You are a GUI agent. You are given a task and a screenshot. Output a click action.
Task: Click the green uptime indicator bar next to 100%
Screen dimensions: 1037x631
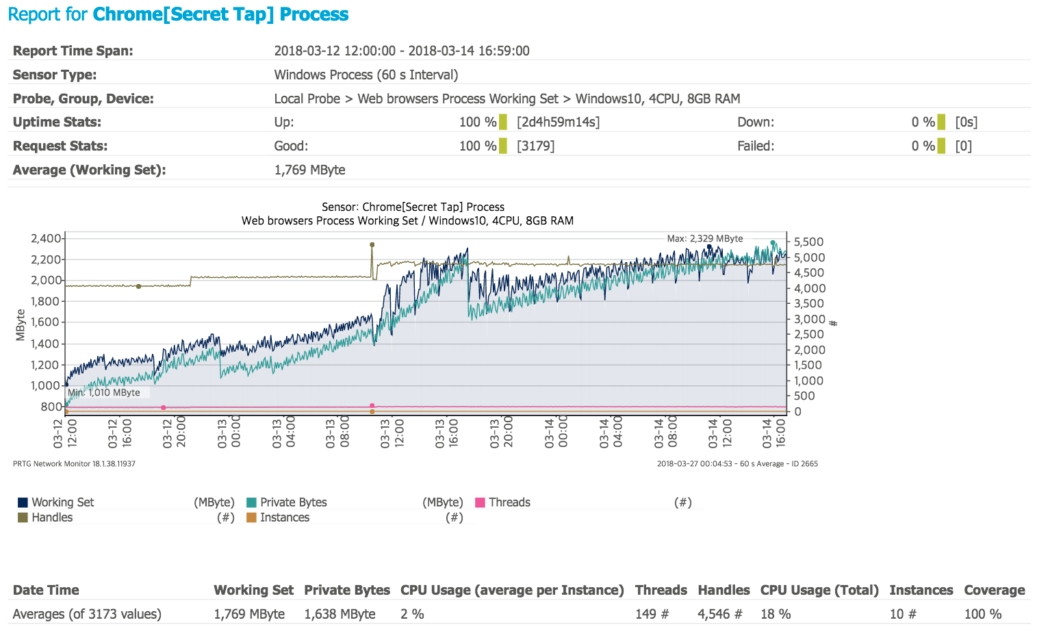[503, 121]
